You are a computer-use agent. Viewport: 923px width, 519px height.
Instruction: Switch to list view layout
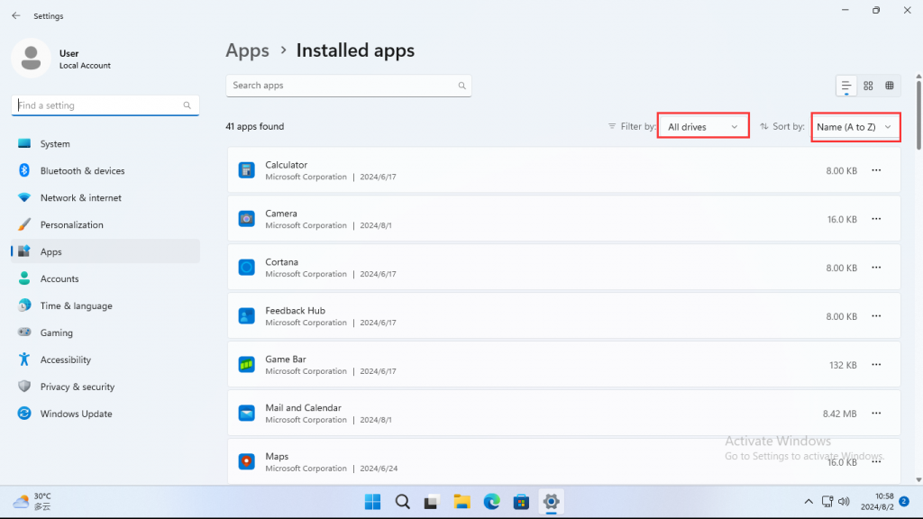click(845, 86)
